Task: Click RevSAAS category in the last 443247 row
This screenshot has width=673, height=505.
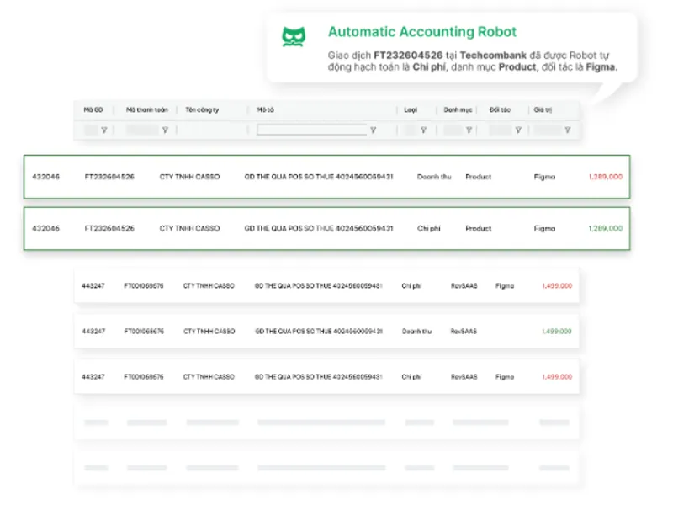Action: [464, 376]
